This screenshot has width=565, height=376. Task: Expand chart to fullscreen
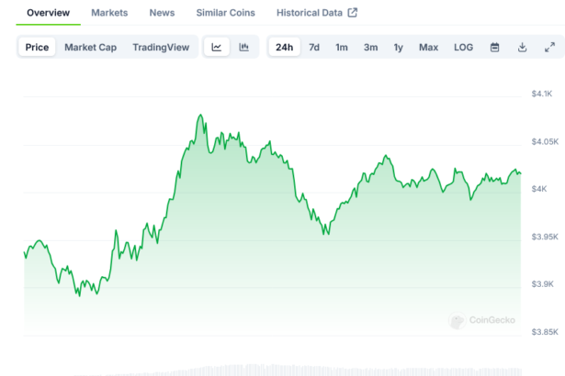(549, 47)
